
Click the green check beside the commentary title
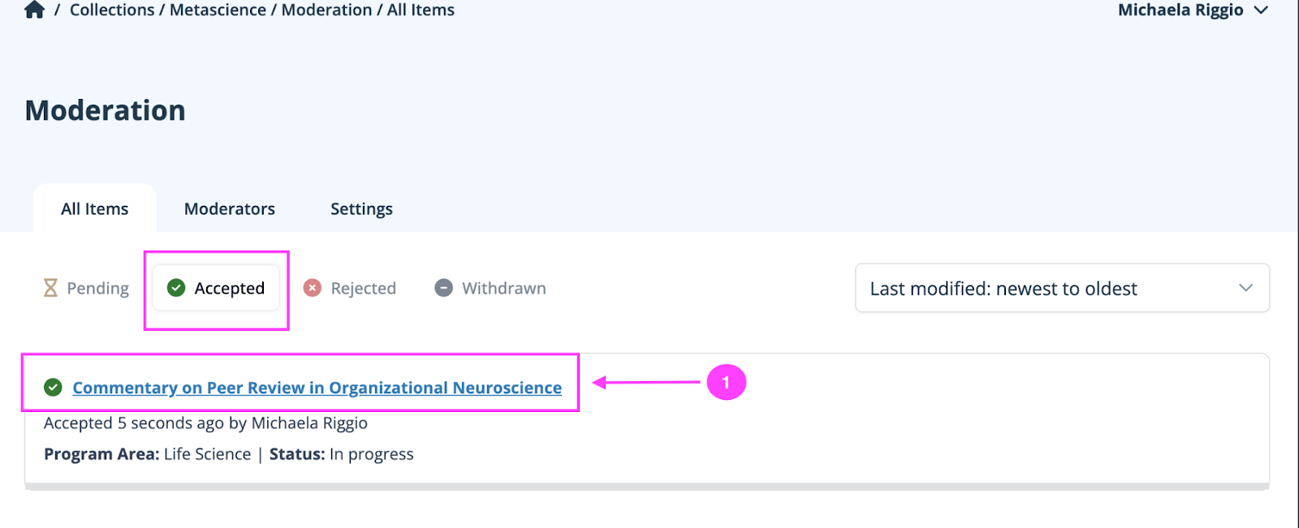[53, 388]
